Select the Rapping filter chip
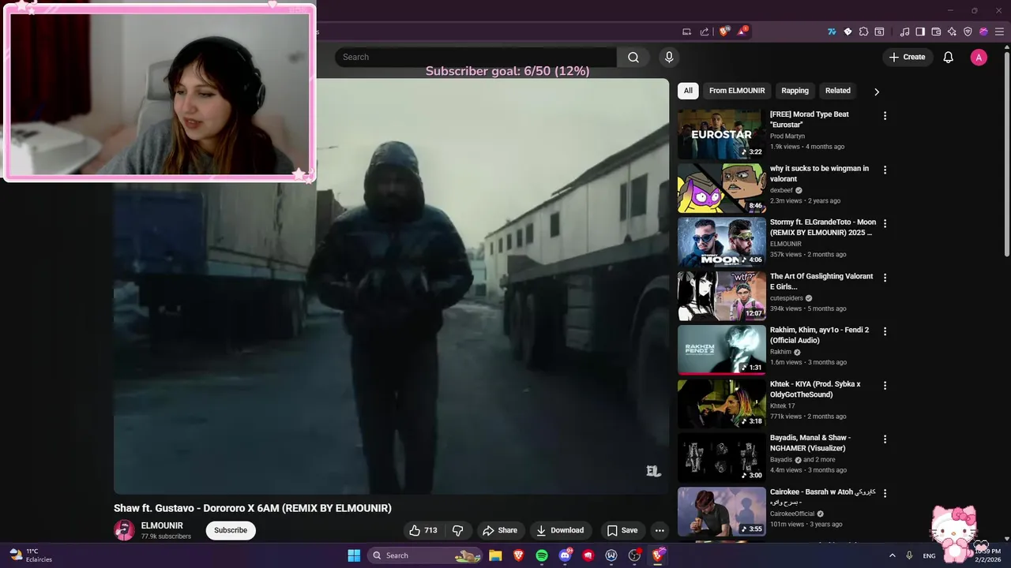The width and height of the screenshot is (1011, 568). [x=795, y=91]
